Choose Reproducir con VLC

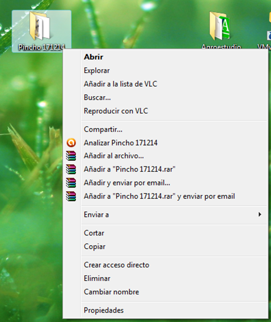tap(116, 111)
